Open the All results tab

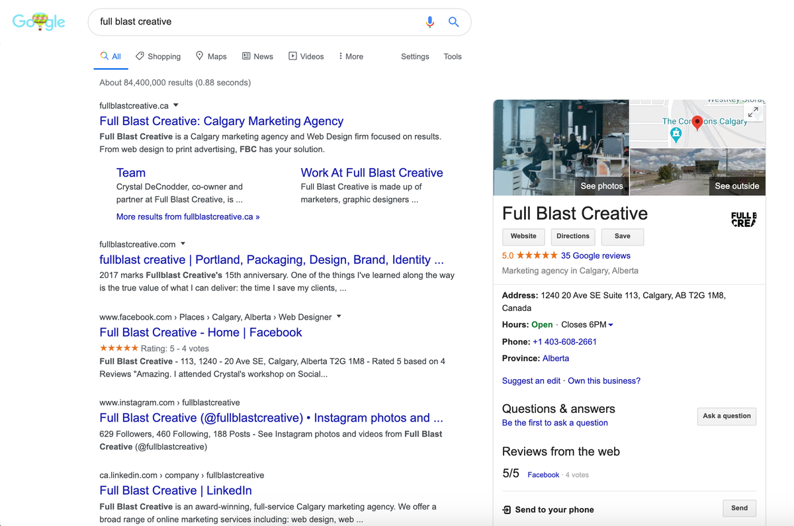coord(110,56)
